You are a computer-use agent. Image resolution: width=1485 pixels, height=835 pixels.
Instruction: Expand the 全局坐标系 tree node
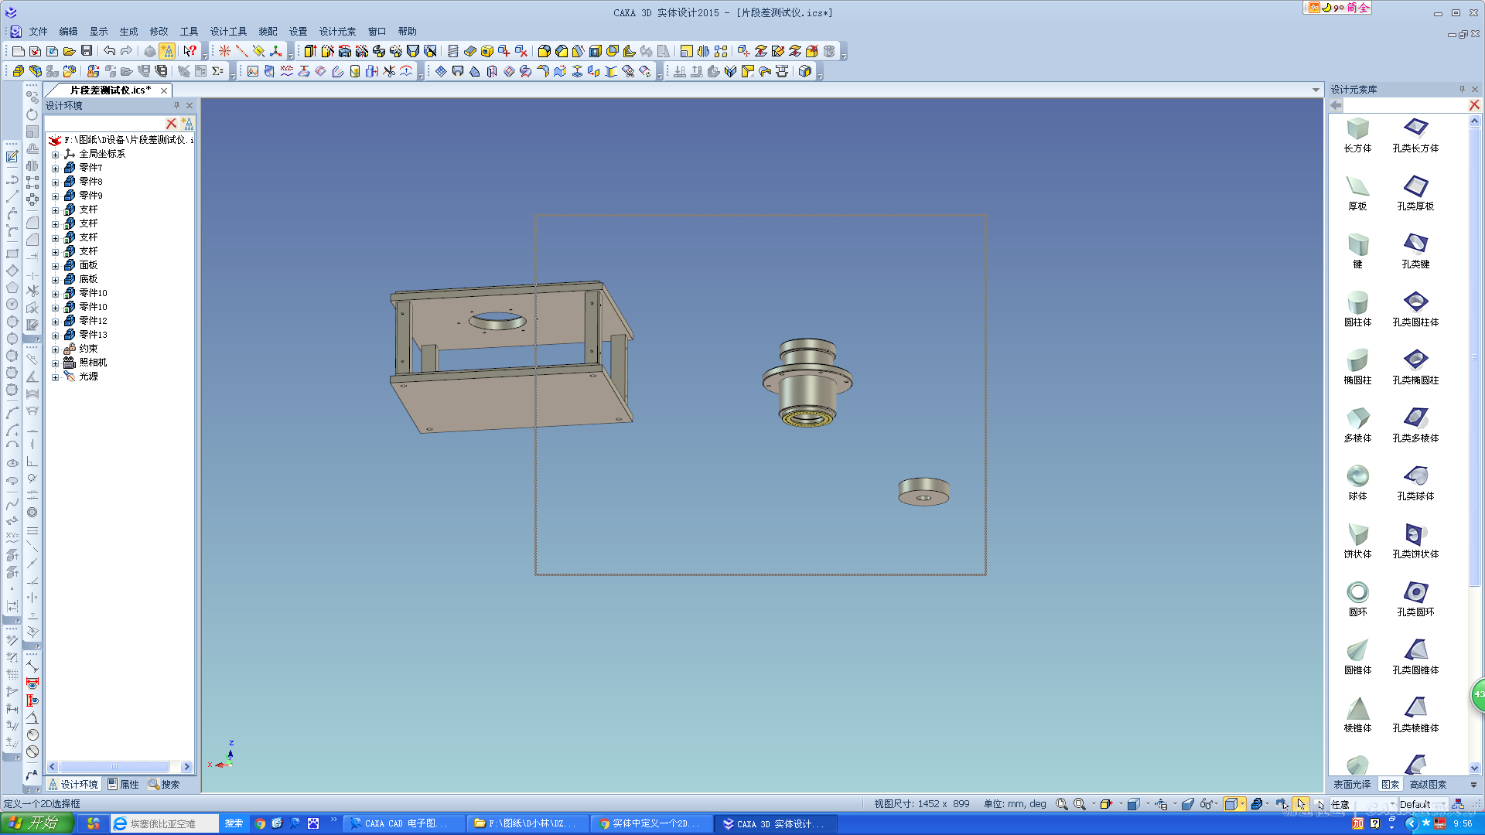[55, 155]
